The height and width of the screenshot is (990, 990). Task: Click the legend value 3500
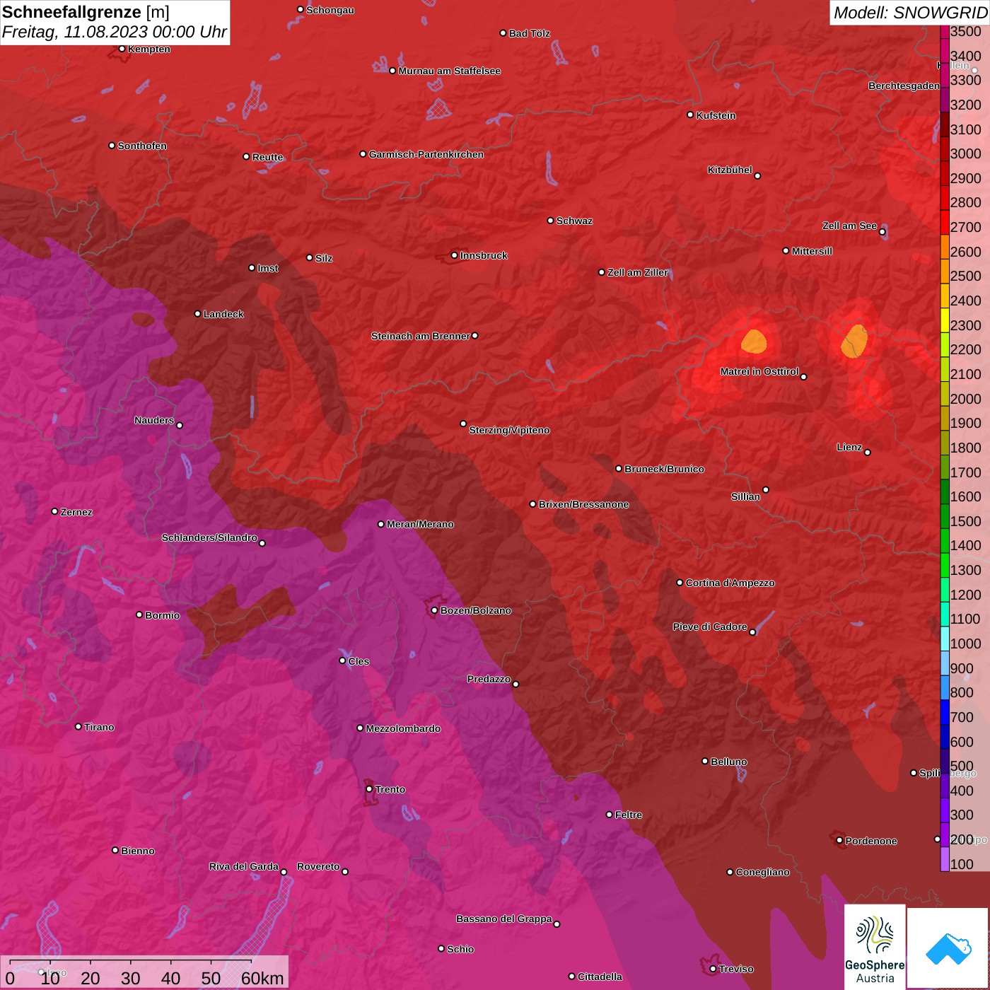coord(965,31)
